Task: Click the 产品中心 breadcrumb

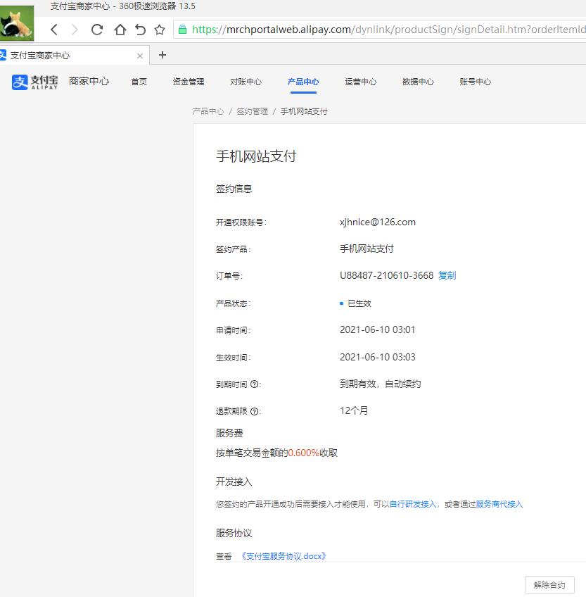Action: [208, 111]
